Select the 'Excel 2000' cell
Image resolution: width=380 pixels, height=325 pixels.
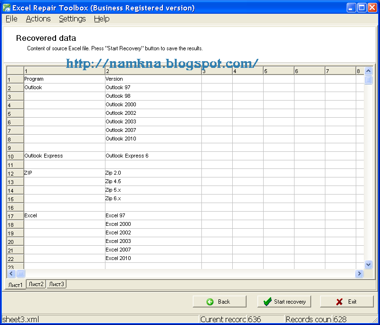click(153, 224)
